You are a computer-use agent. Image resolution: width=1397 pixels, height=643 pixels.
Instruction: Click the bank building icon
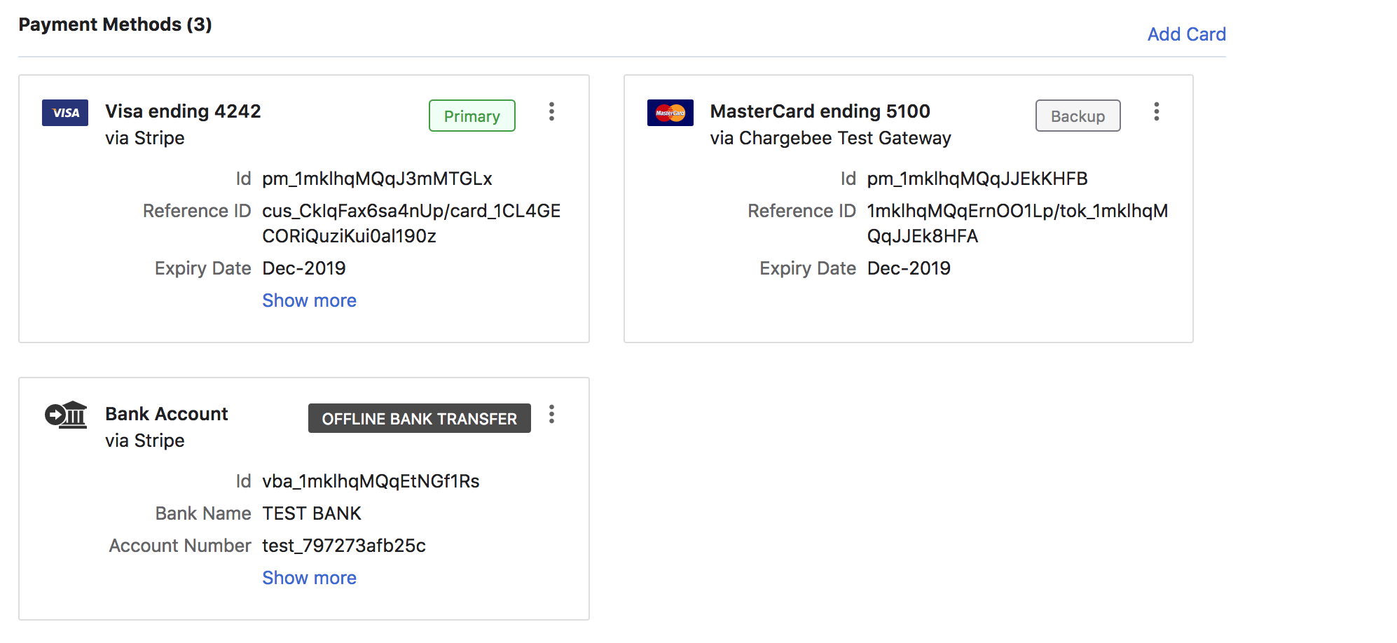pos(66,415)
